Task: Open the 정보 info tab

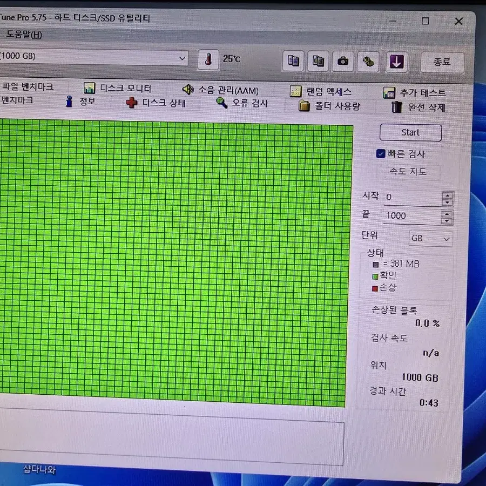Action: (x=80, y=102)
